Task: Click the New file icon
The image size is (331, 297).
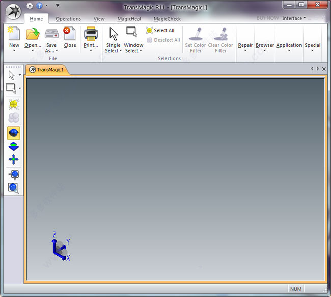Action: click(x=14, y=39)
